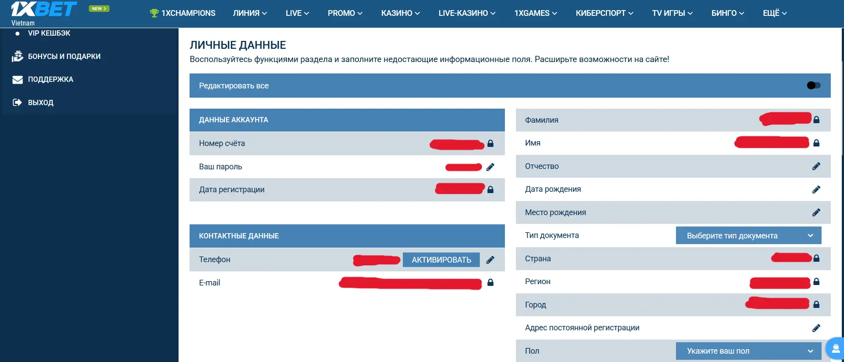This screenshot has width=844, height=362.
Task: Expand the ЛИНИЯ dropdown menu
Action: (250, 13)
